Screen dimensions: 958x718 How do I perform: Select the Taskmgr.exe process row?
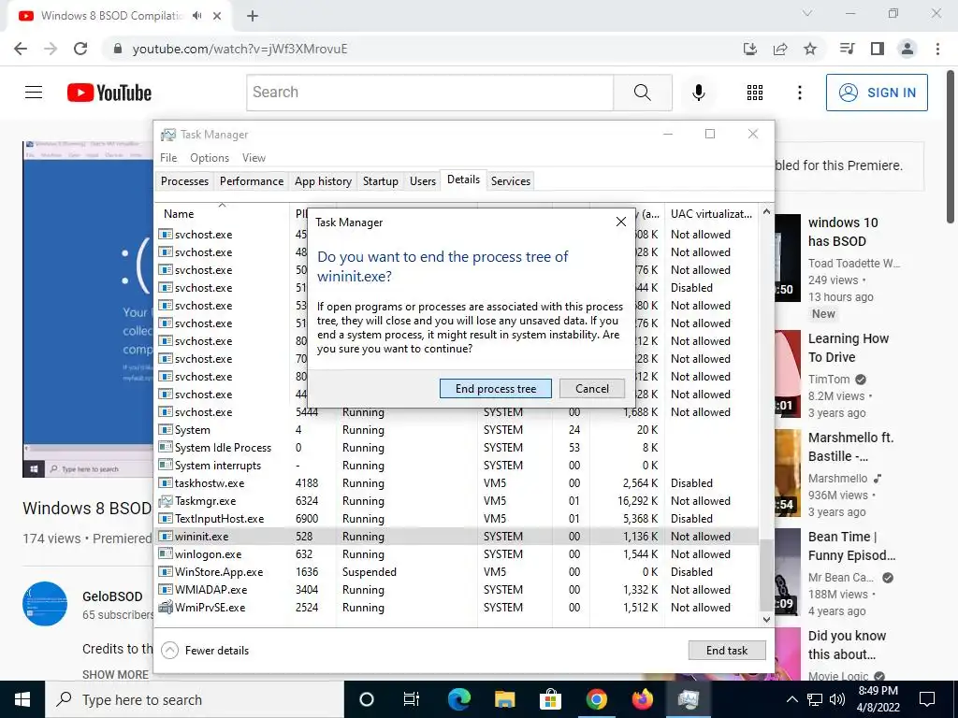[457, 501]
